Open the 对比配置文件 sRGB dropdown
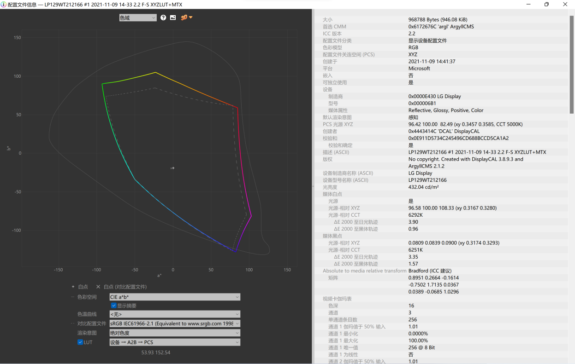This screenshot has width=575, height=364. 174,324
